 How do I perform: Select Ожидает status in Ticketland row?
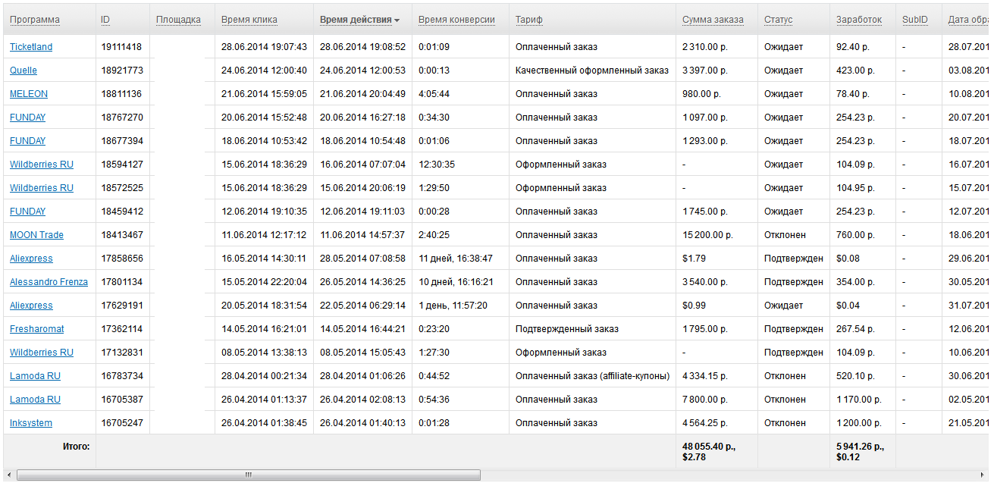click(783, 47)
